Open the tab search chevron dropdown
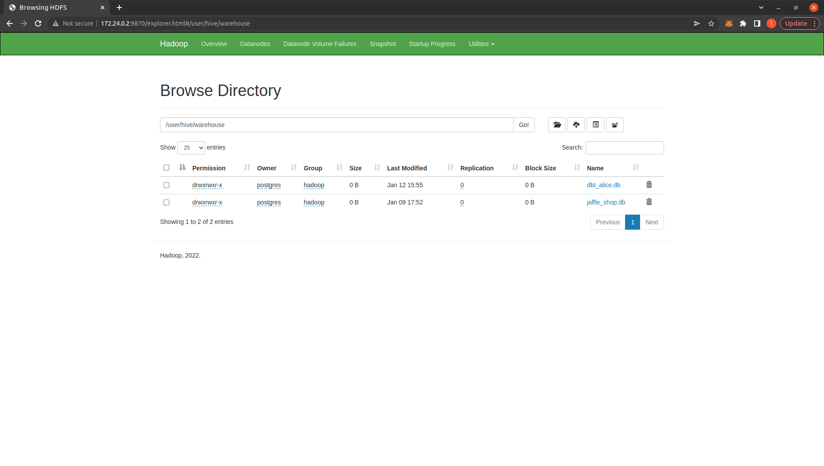Viewport: 824px width, 466px height. pos(761,8)
